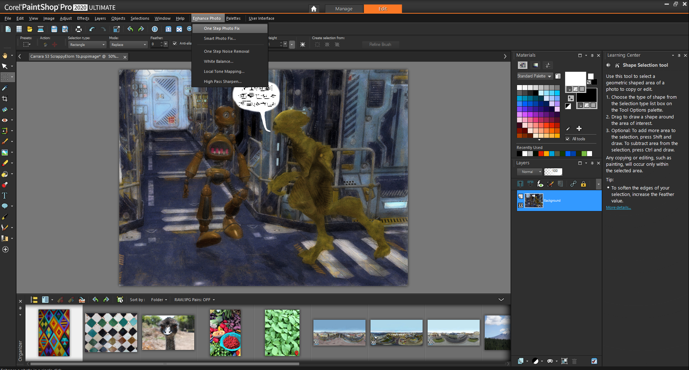Select the Text tool

[x=5, y=196]
